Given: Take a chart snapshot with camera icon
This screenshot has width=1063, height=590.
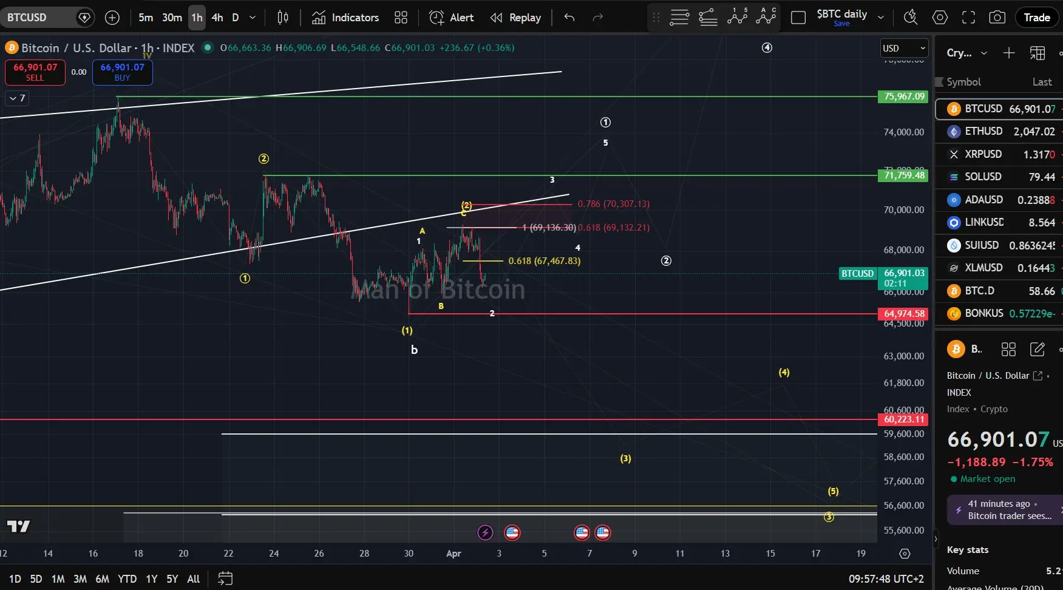Looking at the screenshot, I should pos(997,18).
